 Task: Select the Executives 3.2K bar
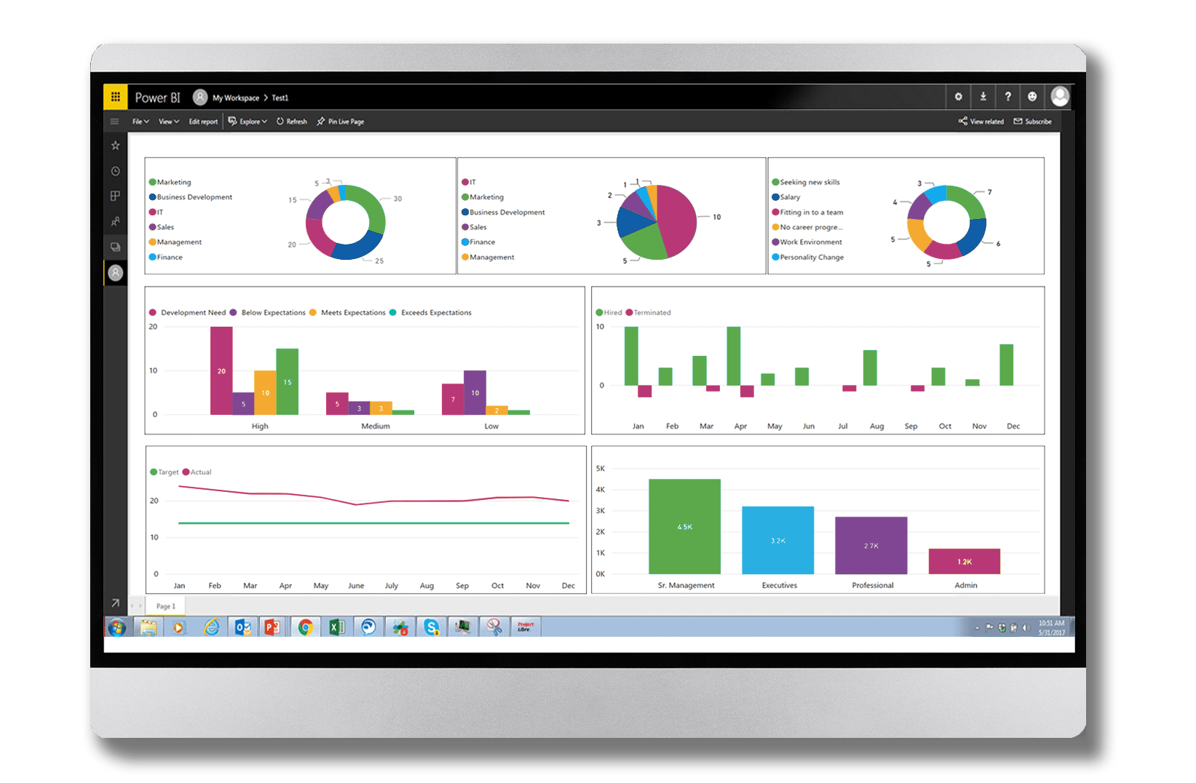pyautogui.click(x=777, y=540)
